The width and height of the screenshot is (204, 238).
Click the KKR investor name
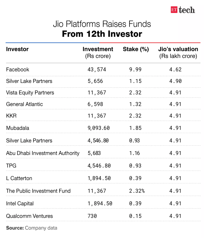click(x=11, y=116)
